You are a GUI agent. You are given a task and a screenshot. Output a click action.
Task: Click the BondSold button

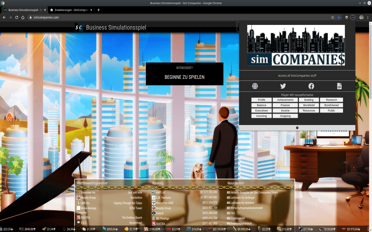click(309, 105)
